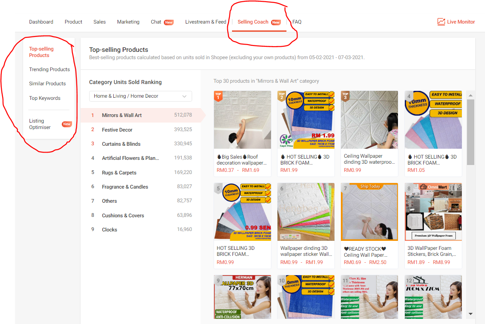The width and height of the screenshot is (485, 324).
Task: Open the FAQ tab
Action: point(297,22)
